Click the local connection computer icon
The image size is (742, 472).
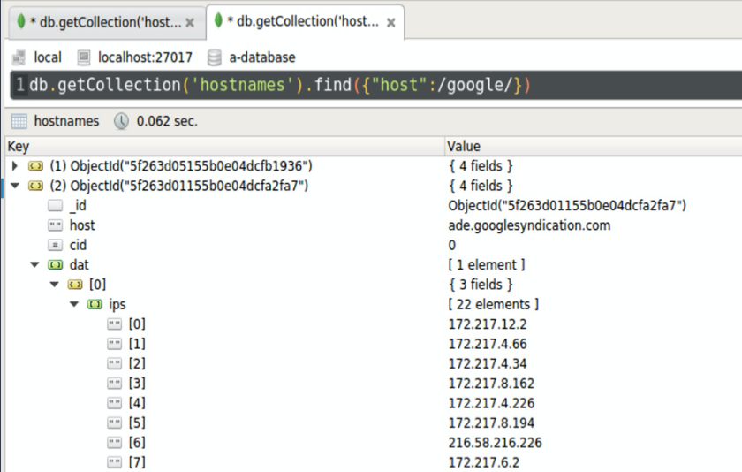(19, 57)
